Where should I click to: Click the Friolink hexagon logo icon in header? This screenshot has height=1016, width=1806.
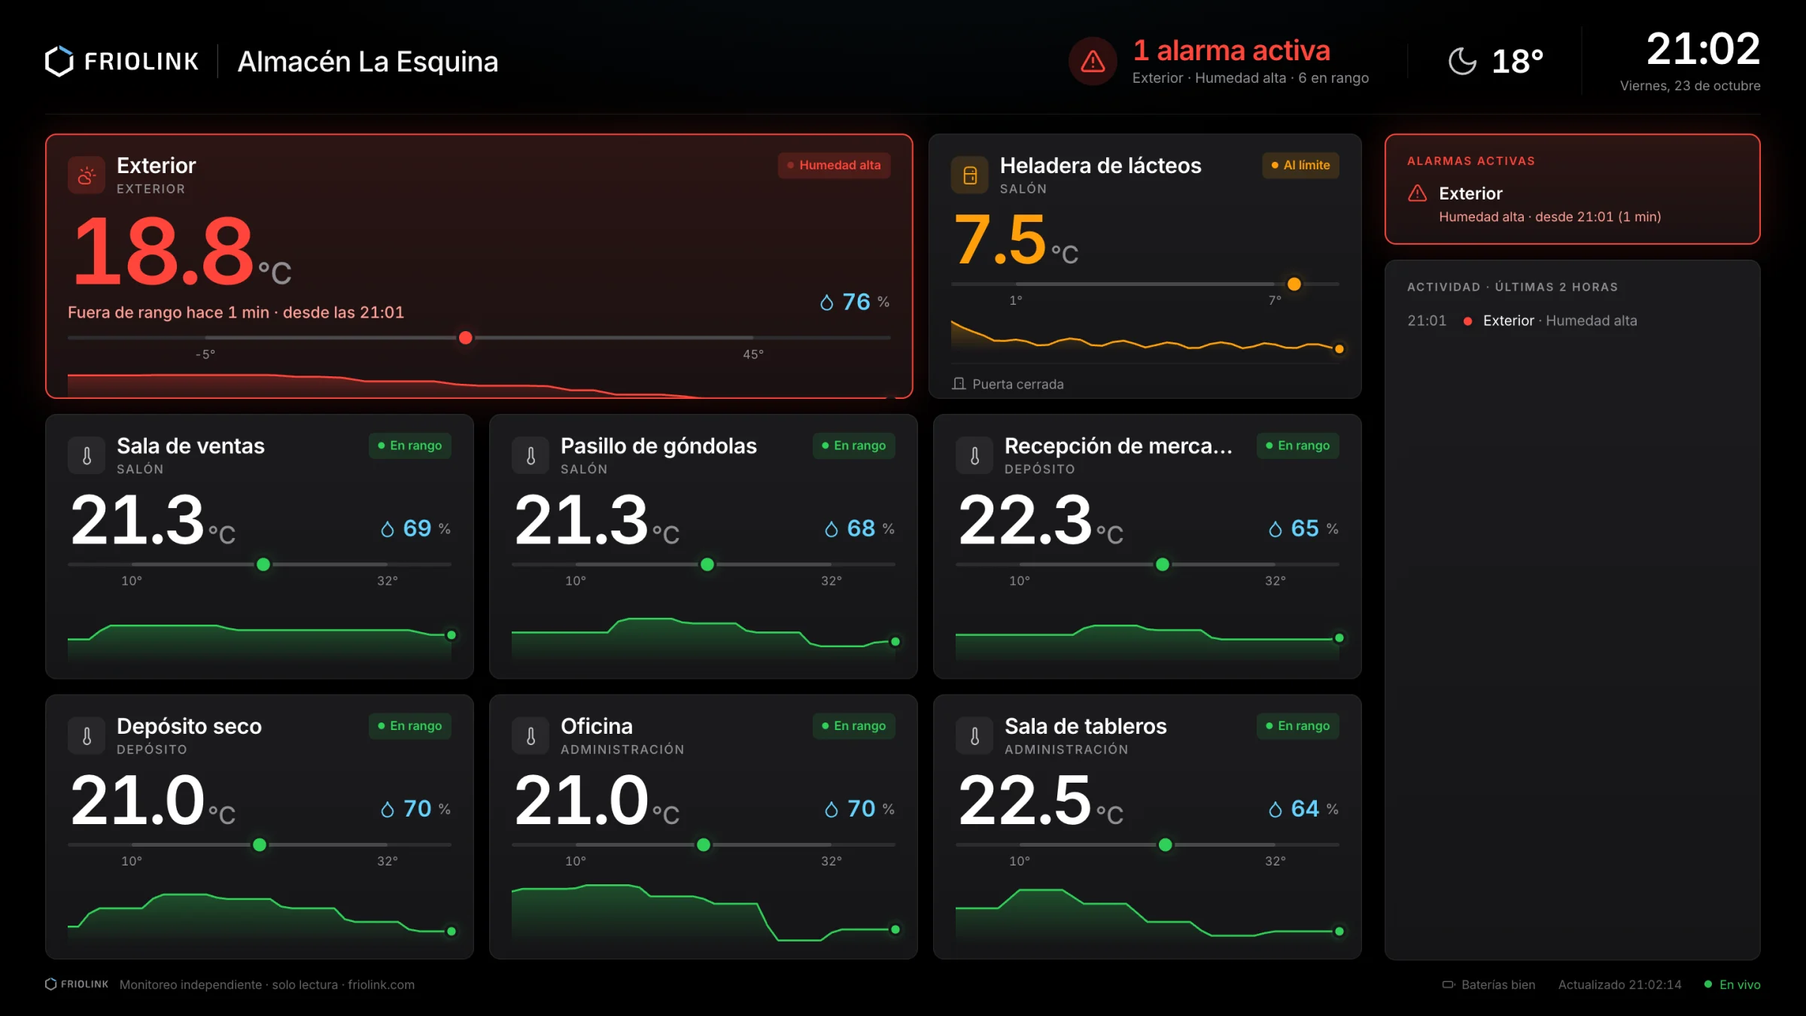pyautogui.click(x=59, y=62)
